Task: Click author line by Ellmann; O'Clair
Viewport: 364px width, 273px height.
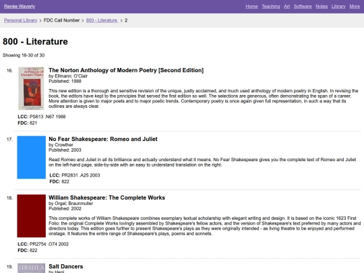Action: click(x=68, y=76)
